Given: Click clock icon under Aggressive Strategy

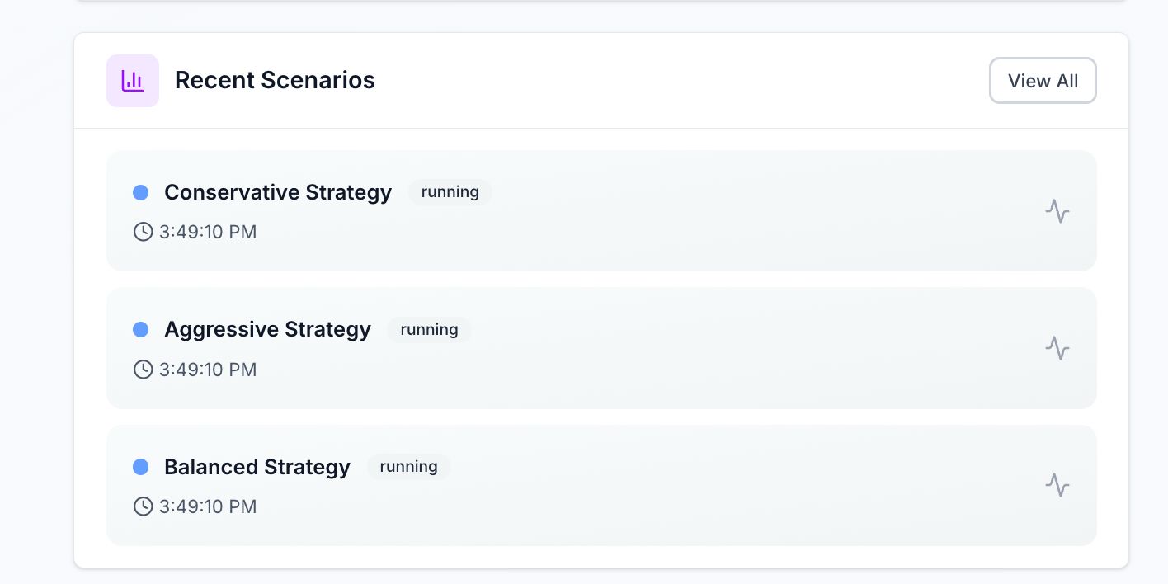Looking at the screenshot, I should point(143,370).
